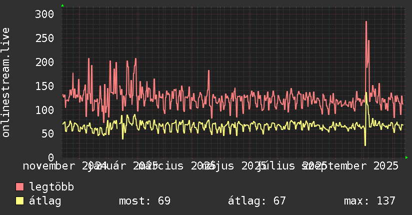The height and width of the screenshot is (215, 412).
Task: Click the pink legtöbb legend swatch
Action: [19, 187]
